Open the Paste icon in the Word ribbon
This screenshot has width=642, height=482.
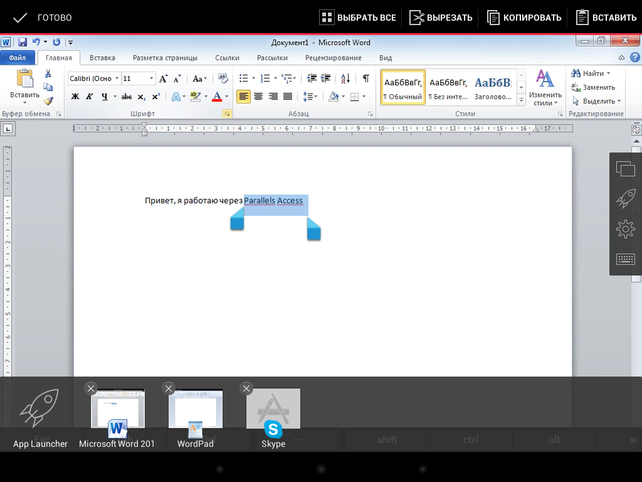[x=24, y=78]
